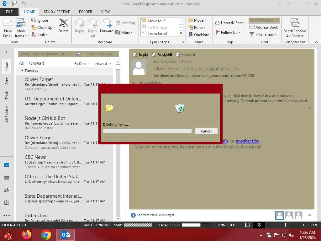Select the HOME ribbon tab
321x241 pixels.
29,12
